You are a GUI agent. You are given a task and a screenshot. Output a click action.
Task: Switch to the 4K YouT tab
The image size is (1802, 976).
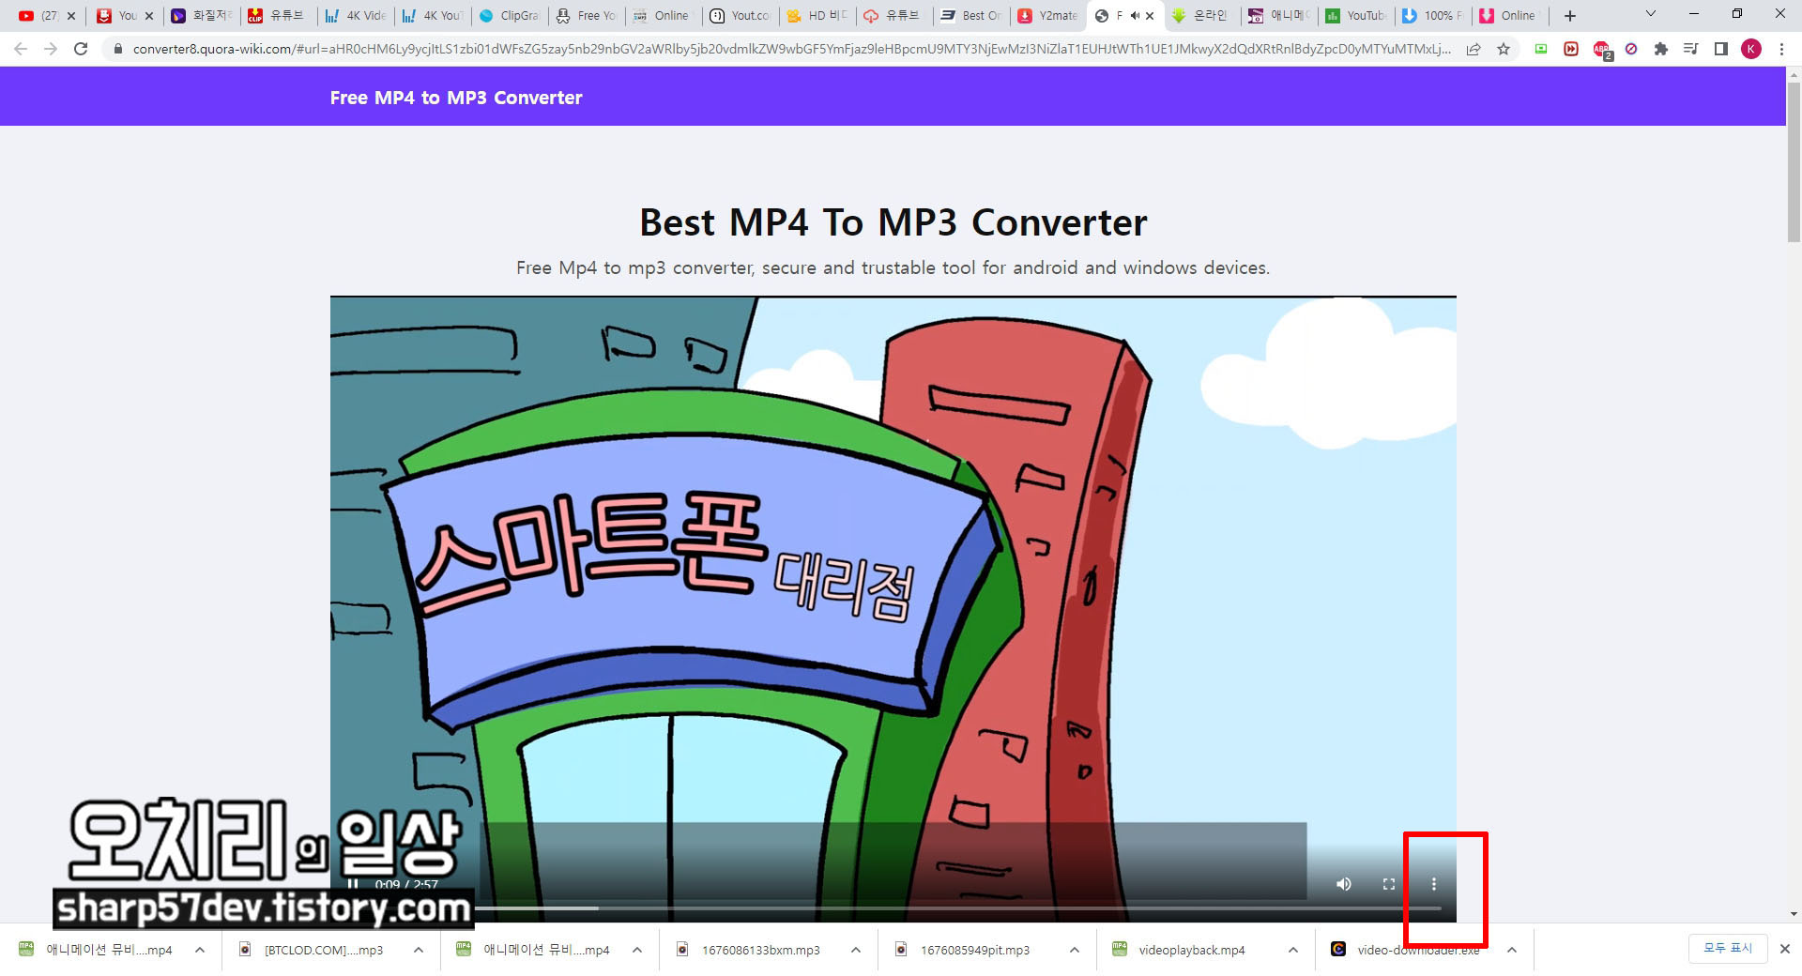coord(433,16)
